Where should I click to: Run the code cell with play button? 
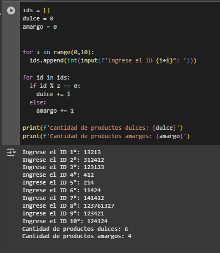pyautogui.click(x=11, y=10)
